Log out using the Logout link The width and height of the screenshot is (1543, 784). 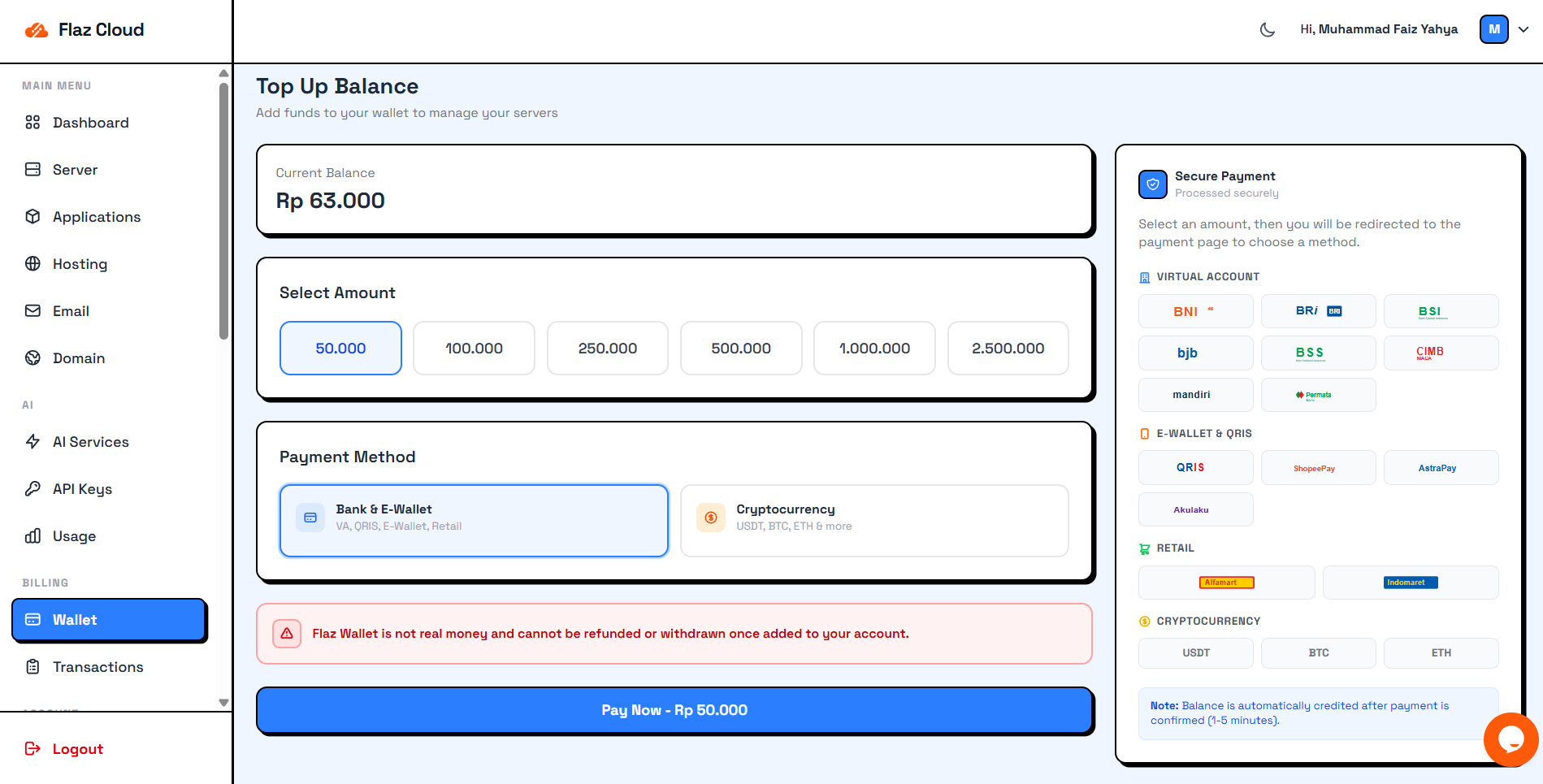[77, 749]
